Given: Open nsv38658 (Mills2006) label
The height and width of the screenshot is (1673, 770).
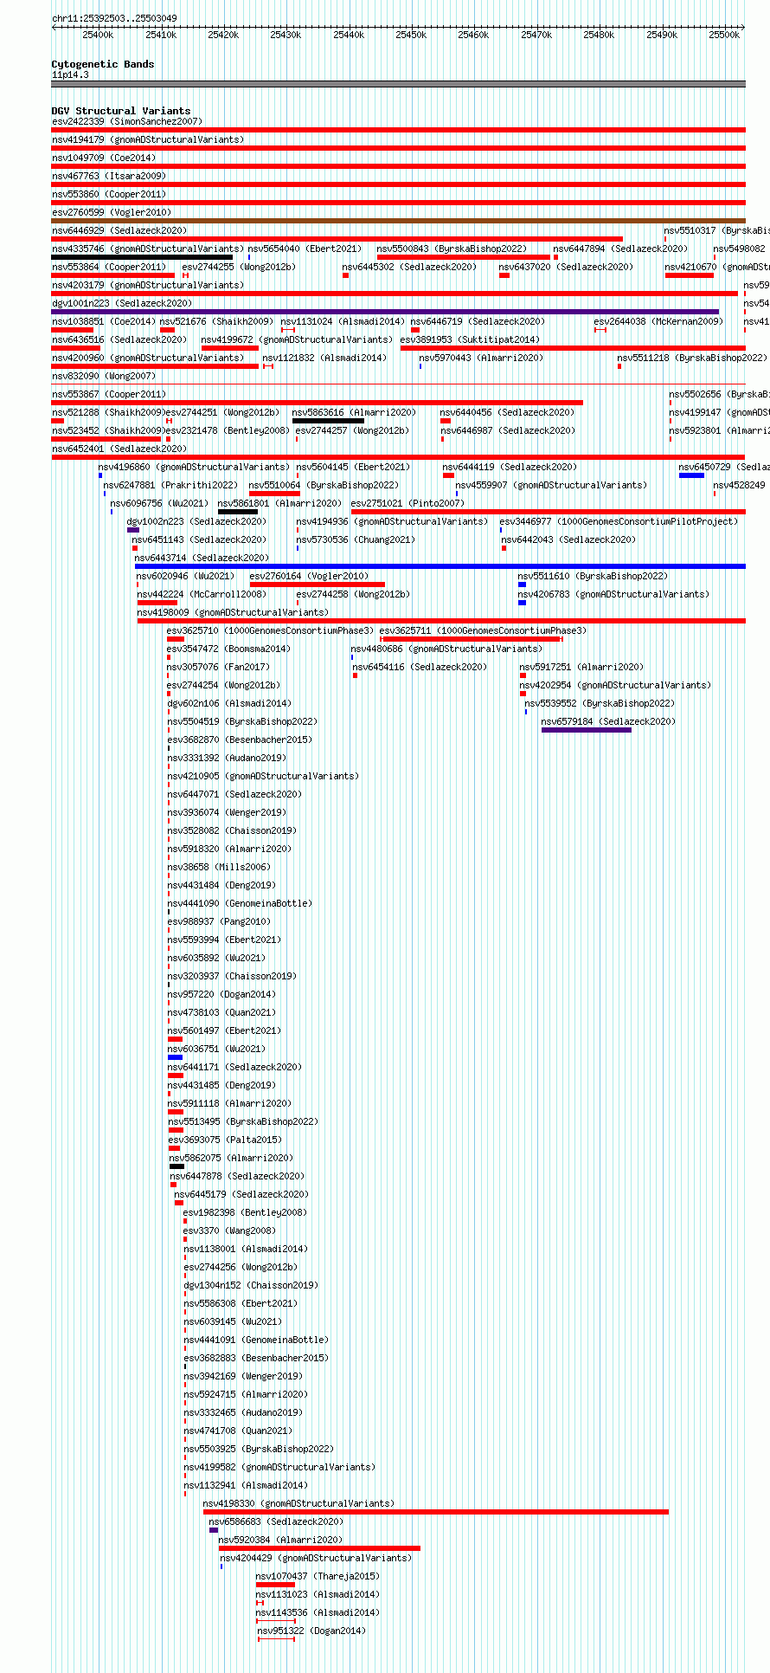Looking at the screenshot, I should 219,867.
